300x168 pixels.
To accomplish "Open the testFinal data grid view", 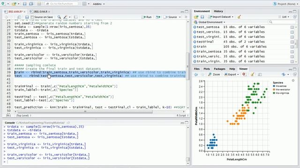I will coord(292,42).
